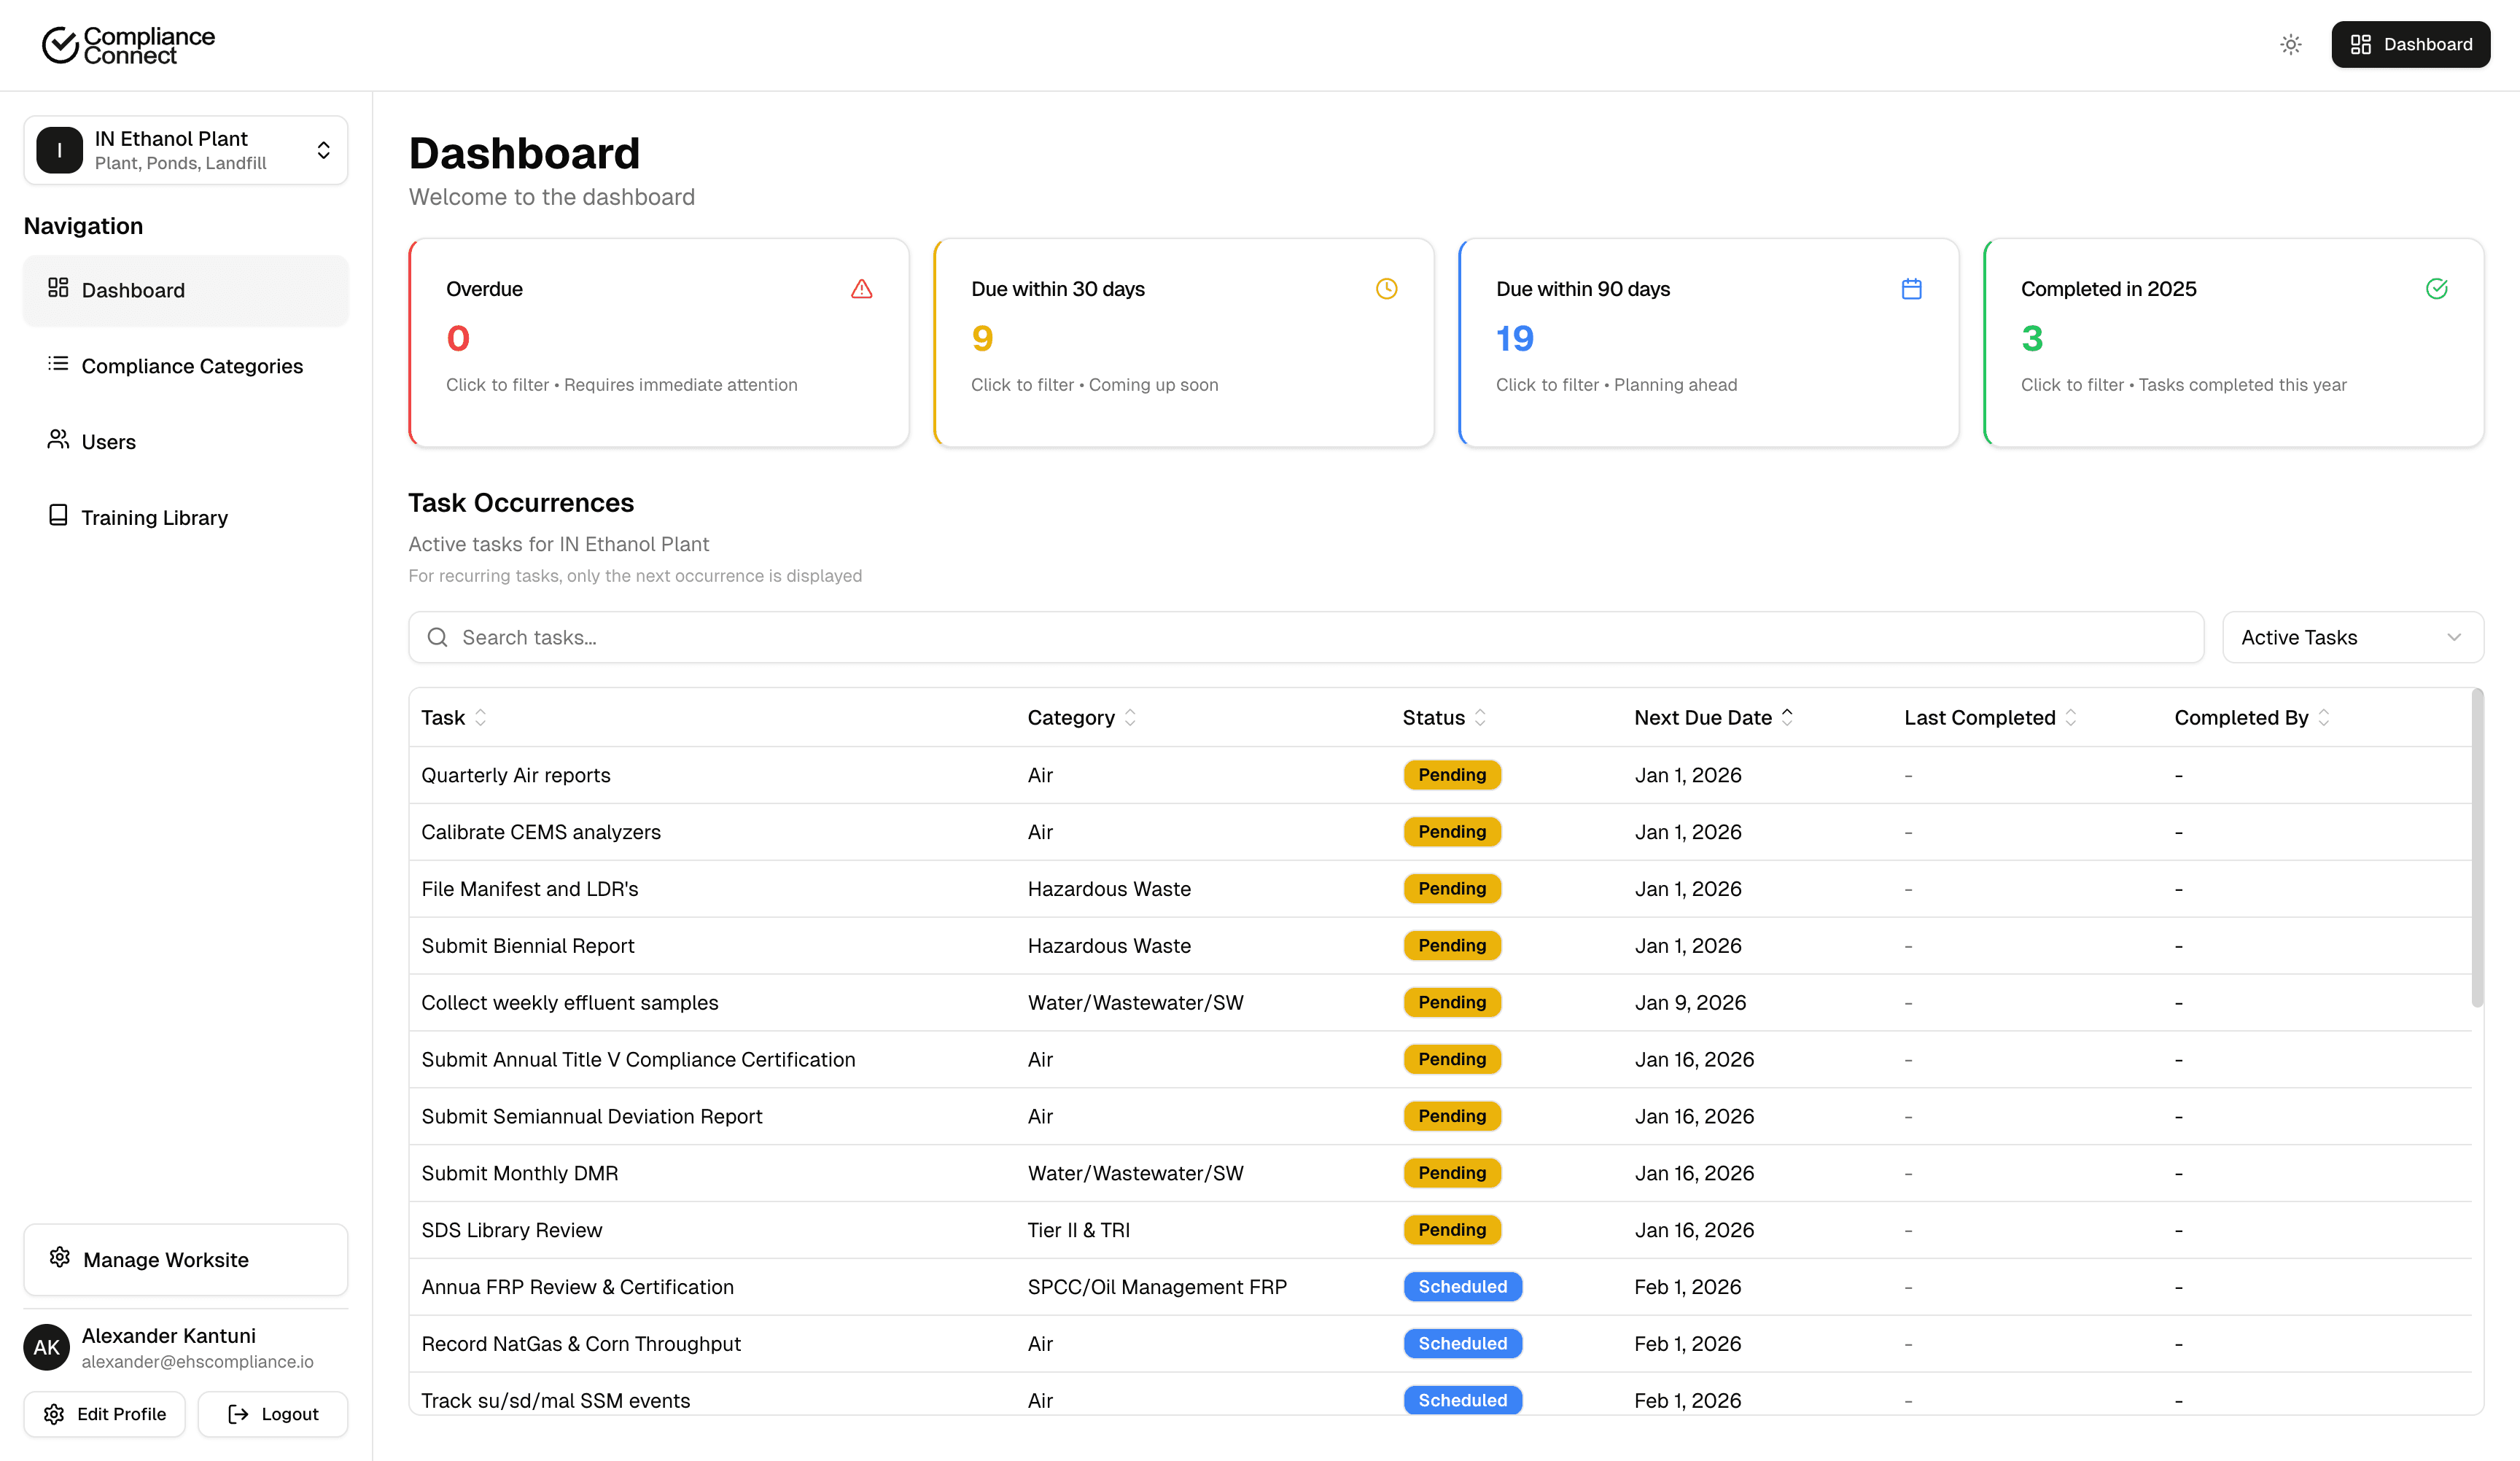The height and width of the screenshot is (1461, 2520).
Task: Click the clock icon on Due within 30 days
Action: (1386, 289)
